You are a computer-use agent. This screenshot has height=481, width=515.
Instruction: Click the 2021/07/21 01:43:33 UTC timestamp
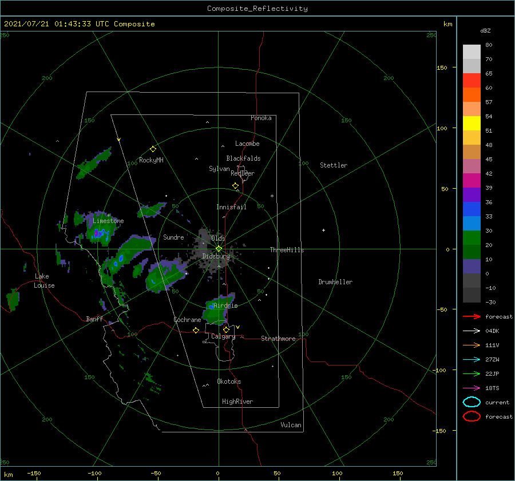point(53,24)
